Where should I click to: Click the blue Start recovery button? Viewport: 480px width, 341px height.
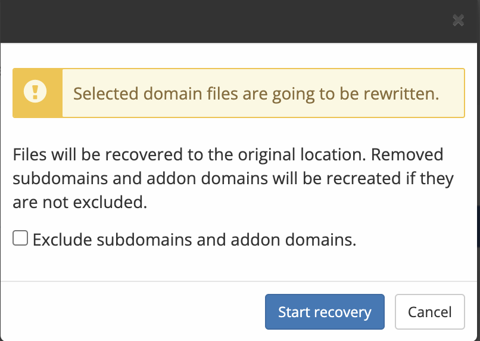pos(325,312)
